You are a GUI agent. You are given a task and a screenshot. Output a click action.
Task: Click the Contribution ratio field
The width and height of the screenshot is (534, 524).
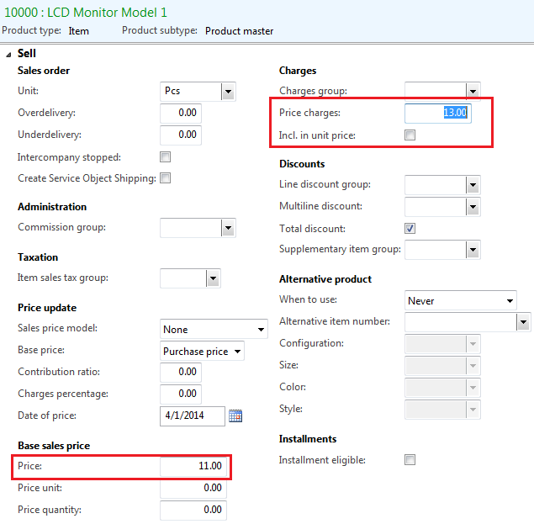coord(180,372)
